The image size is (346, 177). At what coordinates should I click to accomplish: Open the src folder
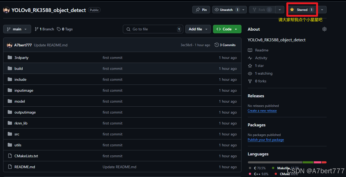(17, 134)
